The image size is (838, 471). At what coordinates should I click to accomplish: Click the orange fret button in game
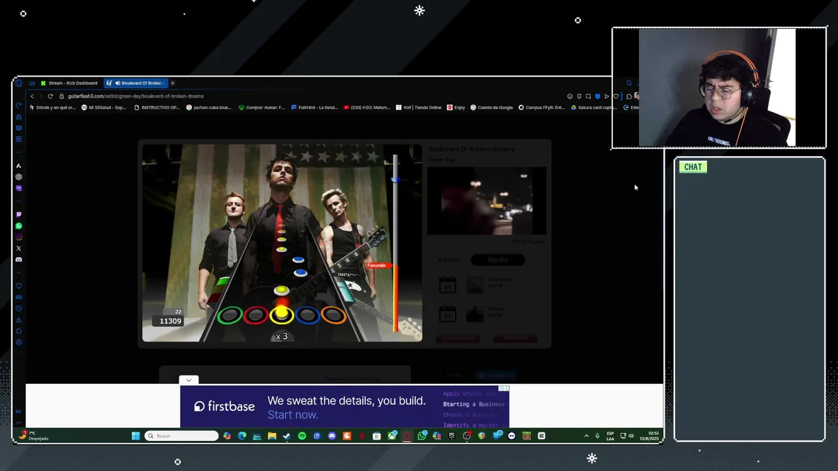click(333, 315)
